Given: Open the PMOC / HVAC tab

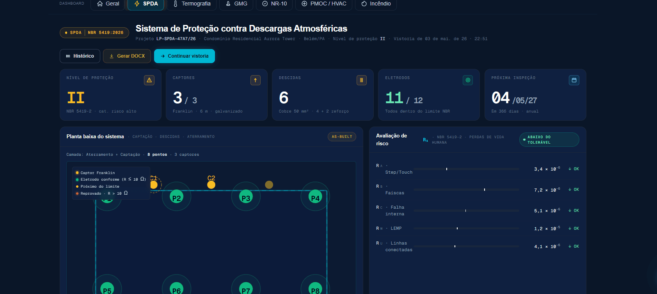Looking at the screenshot, I should pyautogui.click(x=324, y=4).
